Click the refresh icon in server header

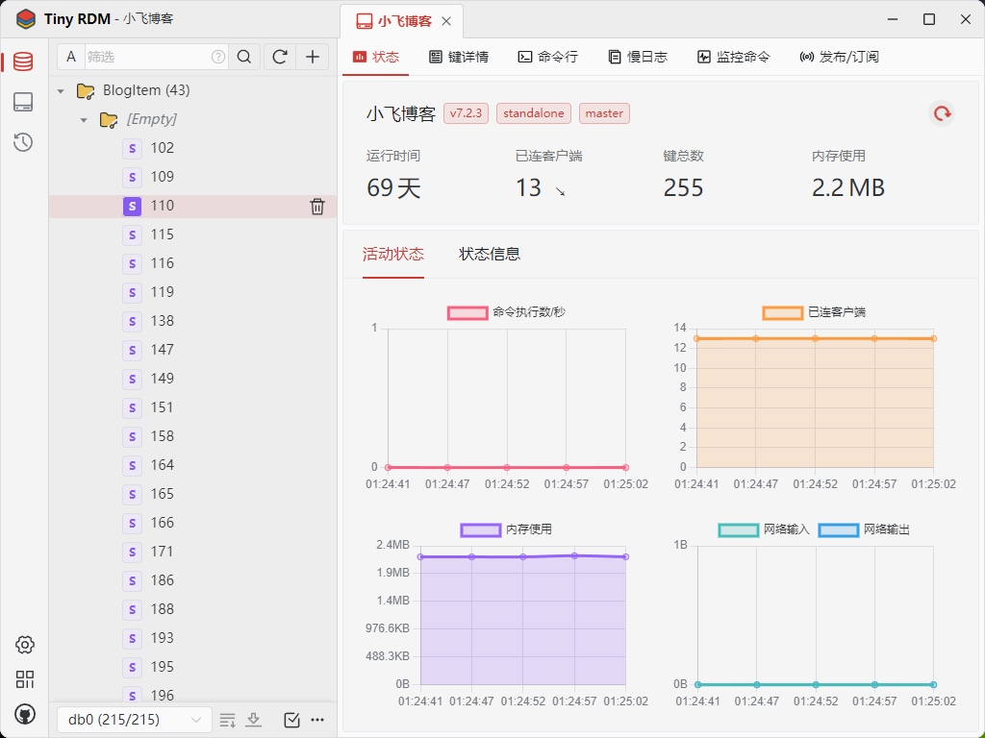pyautogui.click(x=942, y=113)
